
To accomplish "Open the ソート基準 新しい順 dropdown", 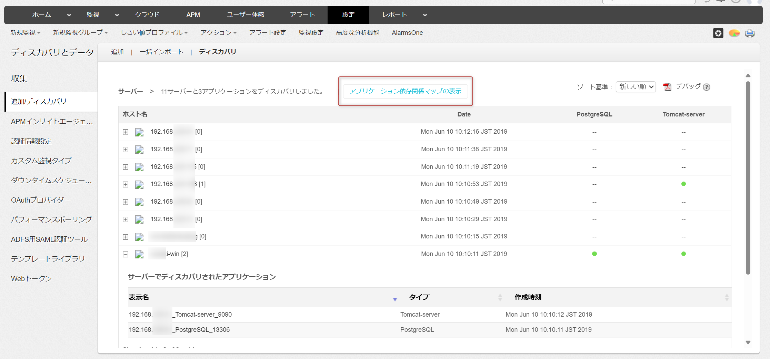I will [x=636, y=87].
